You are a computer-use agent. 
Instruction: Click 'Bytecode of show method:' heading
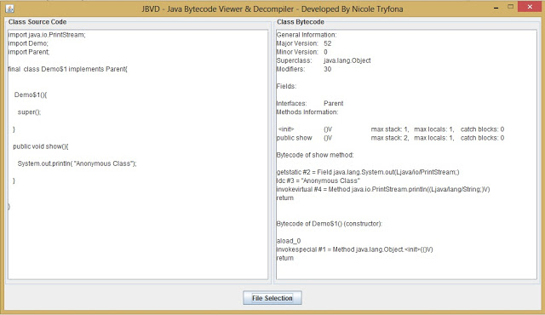315,155
